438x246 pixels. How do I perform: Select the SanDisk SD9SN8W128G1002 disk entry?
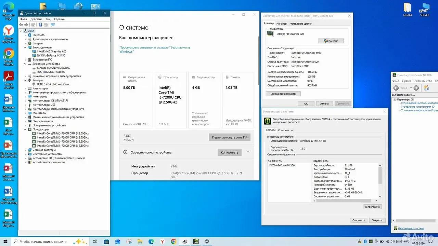point(53,68)
